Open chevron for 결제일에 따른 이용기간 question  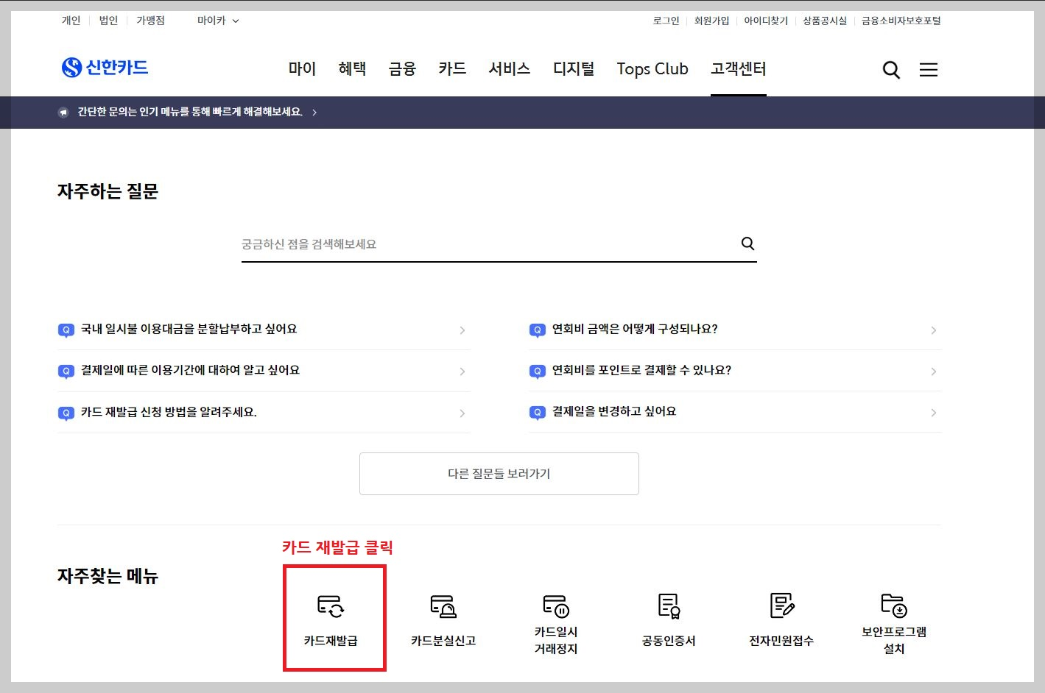462,372
